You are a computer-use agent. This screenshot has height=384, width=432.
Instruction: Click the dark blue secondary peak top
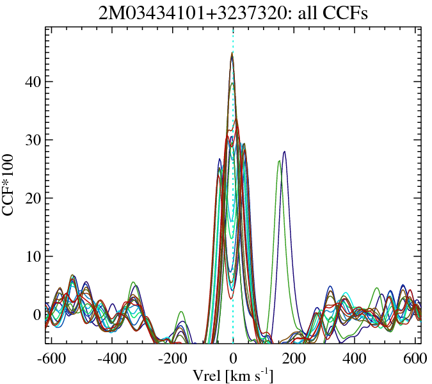pyautogui.click(x=284, y=152)
